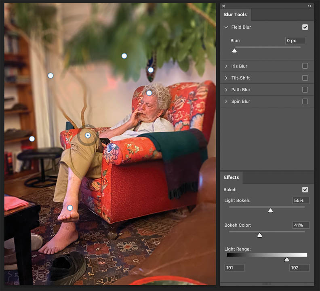
Task: Select the active blur pin on the knee
Action: coord(88,135)
